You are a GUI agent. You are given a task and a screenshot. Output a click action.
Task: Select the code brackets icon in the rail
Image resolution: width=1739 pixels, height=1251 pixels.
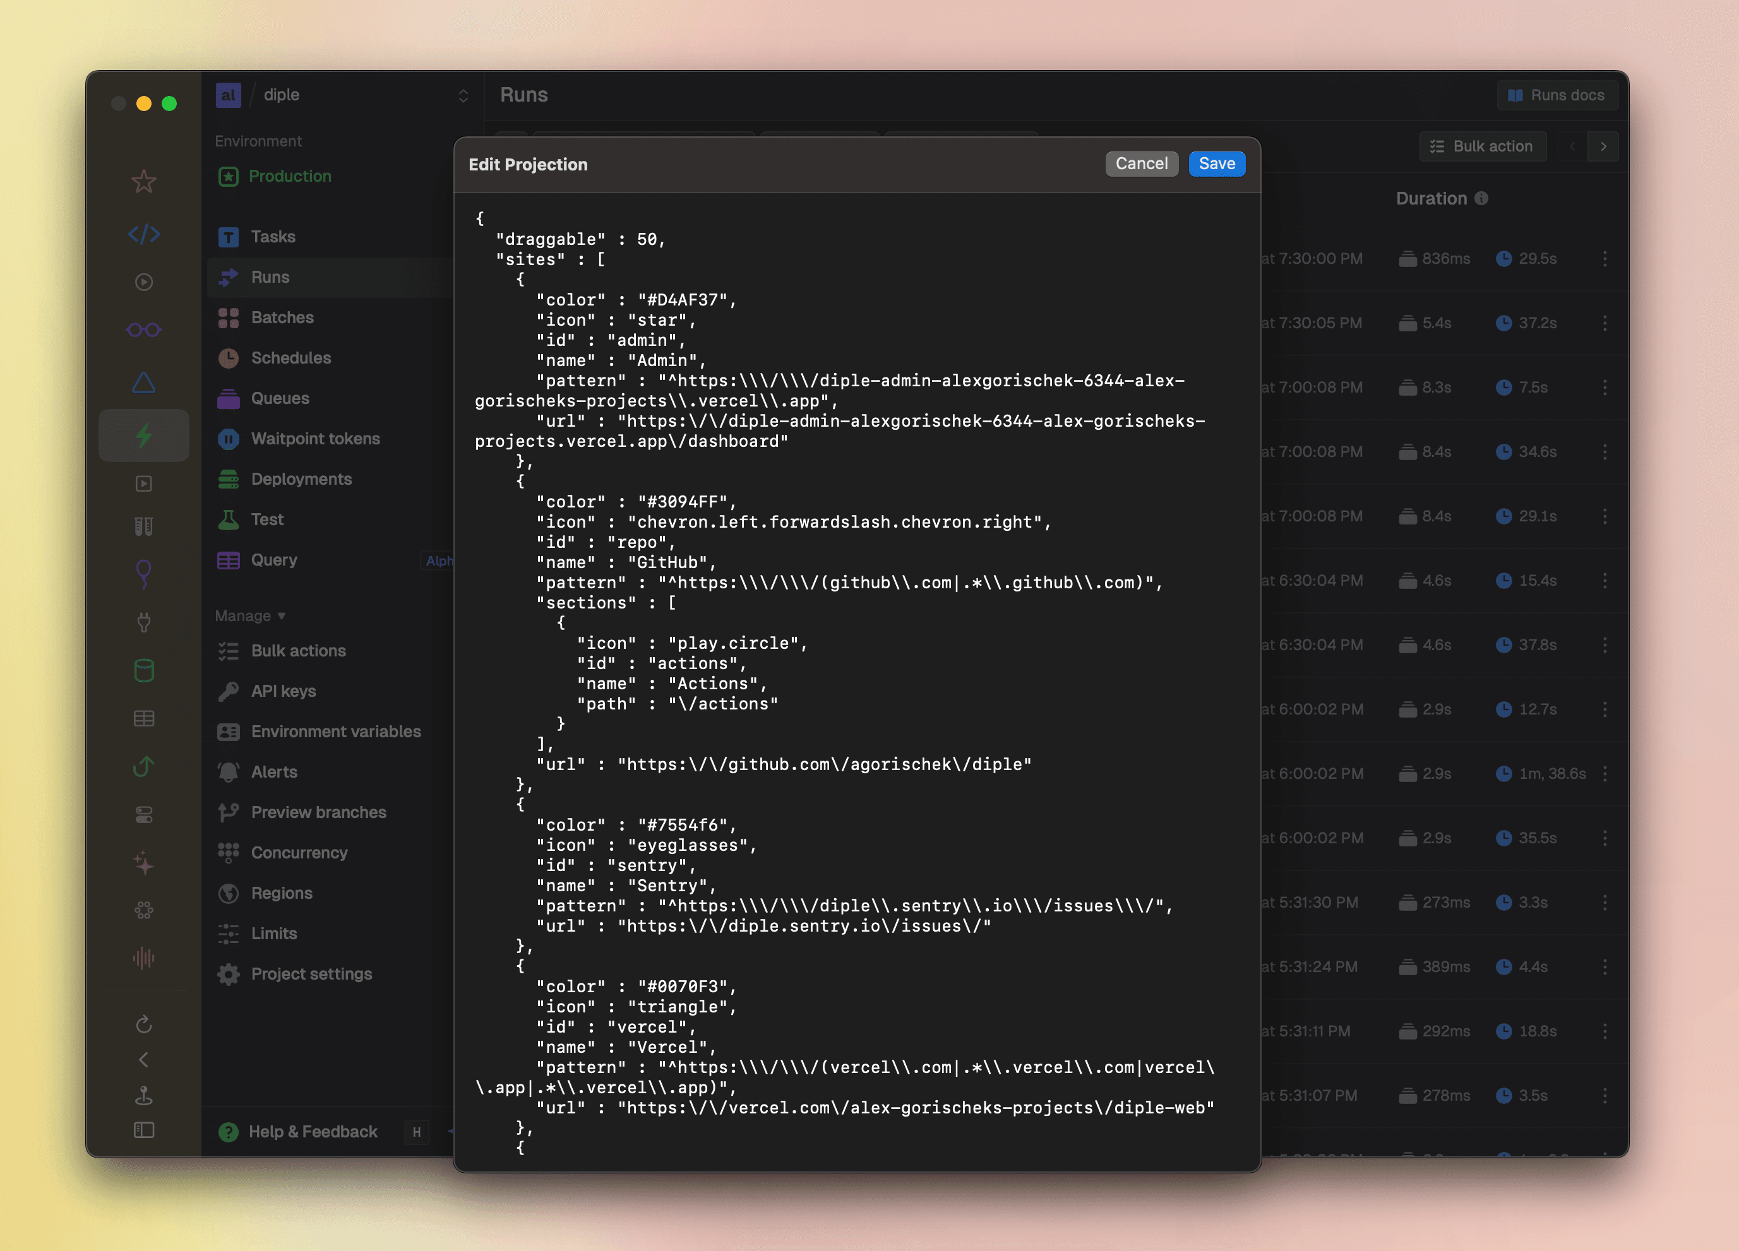pos(144,235)
